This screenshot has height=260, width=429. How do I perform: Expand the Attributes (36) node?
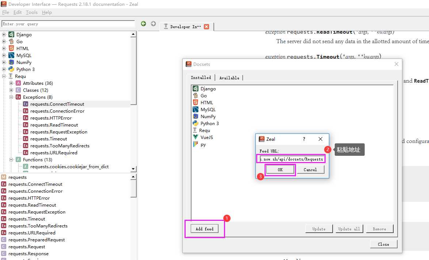(x=11, y=83)
